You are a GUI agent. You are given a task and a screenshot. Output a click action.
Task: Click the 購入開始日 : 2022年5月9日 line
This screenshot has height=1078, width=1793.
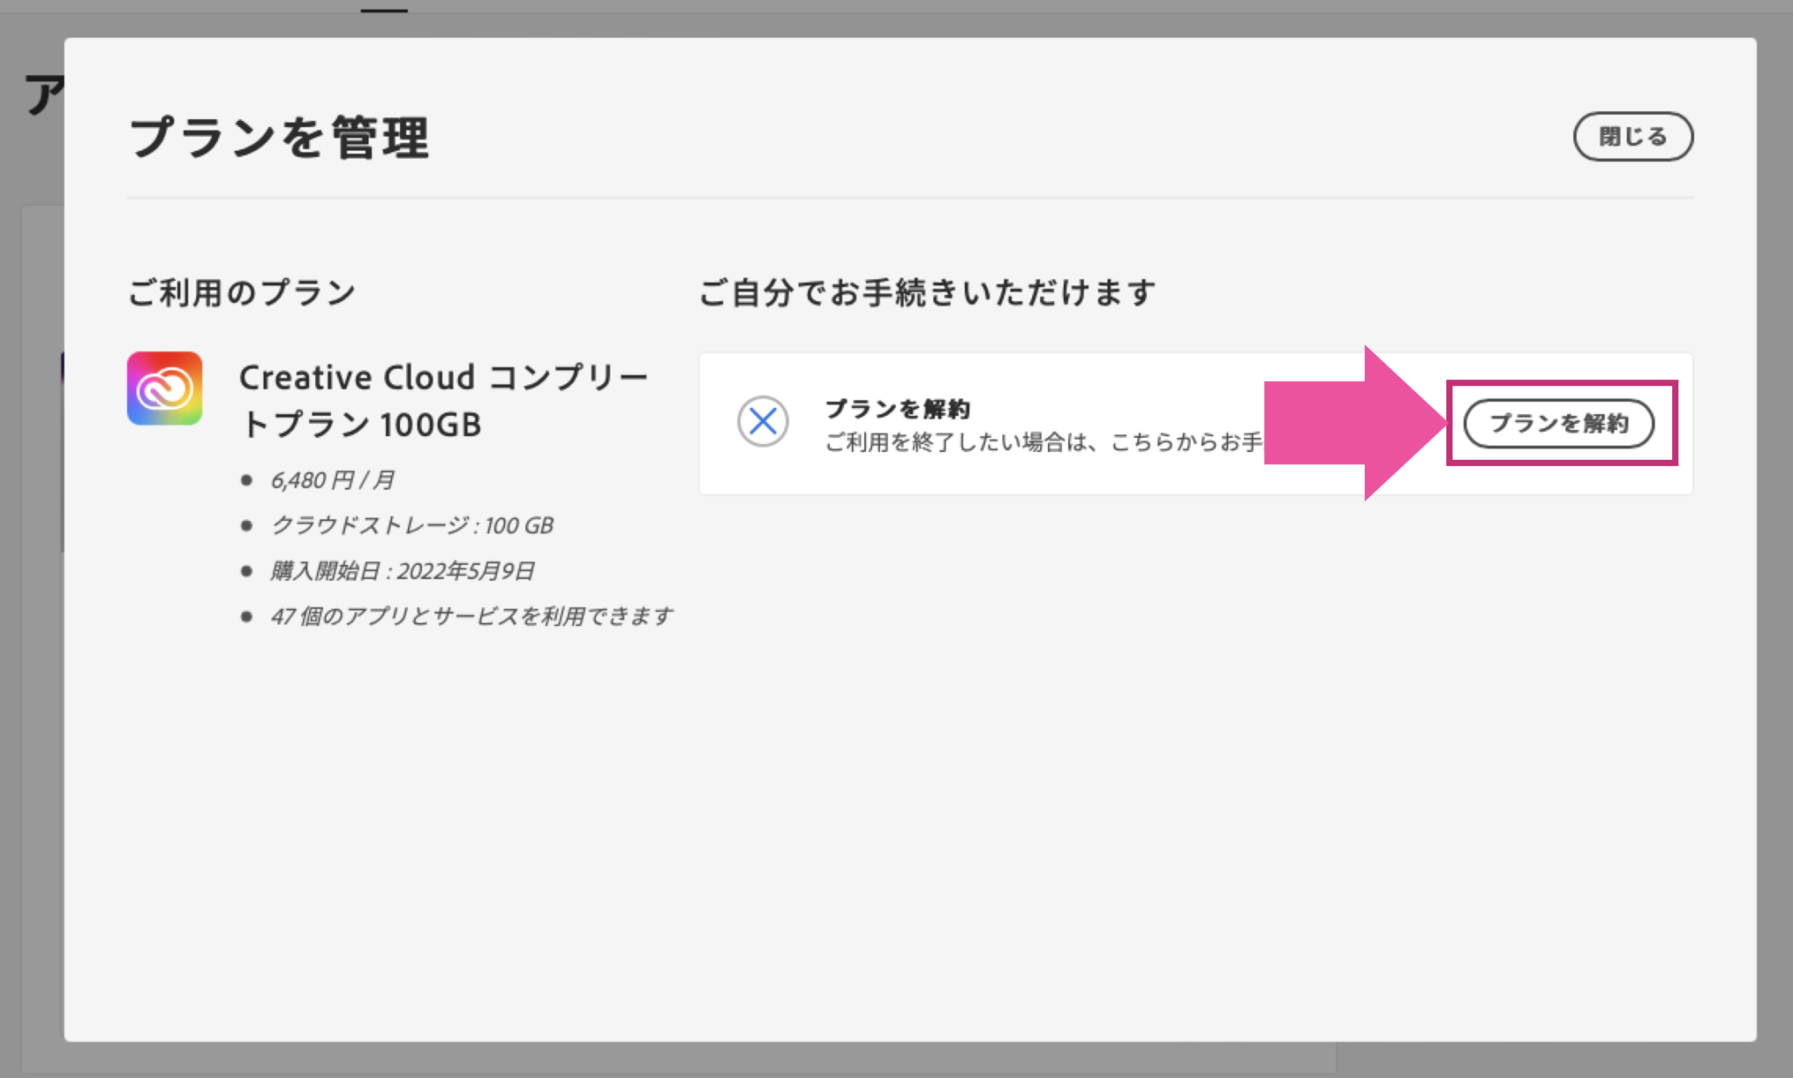402,571
